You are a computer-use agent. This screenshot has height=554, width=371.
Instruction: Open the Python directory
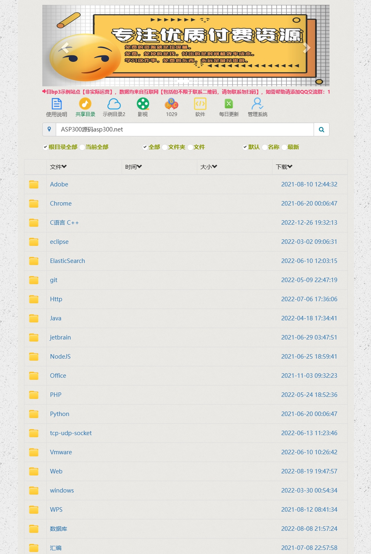tap(59, 414)
